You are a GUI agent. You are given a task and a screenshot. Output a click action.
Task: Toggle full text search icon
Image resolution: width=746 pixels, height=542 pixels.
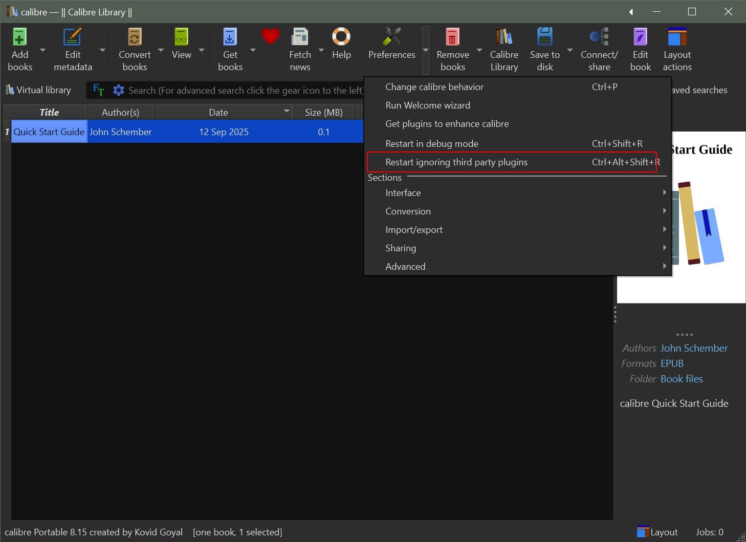pos(98,90)
